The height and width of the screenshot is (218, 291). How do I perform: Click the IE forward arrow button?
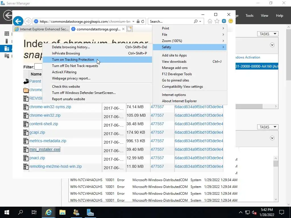pyautogui.click(x=28, y=22)
